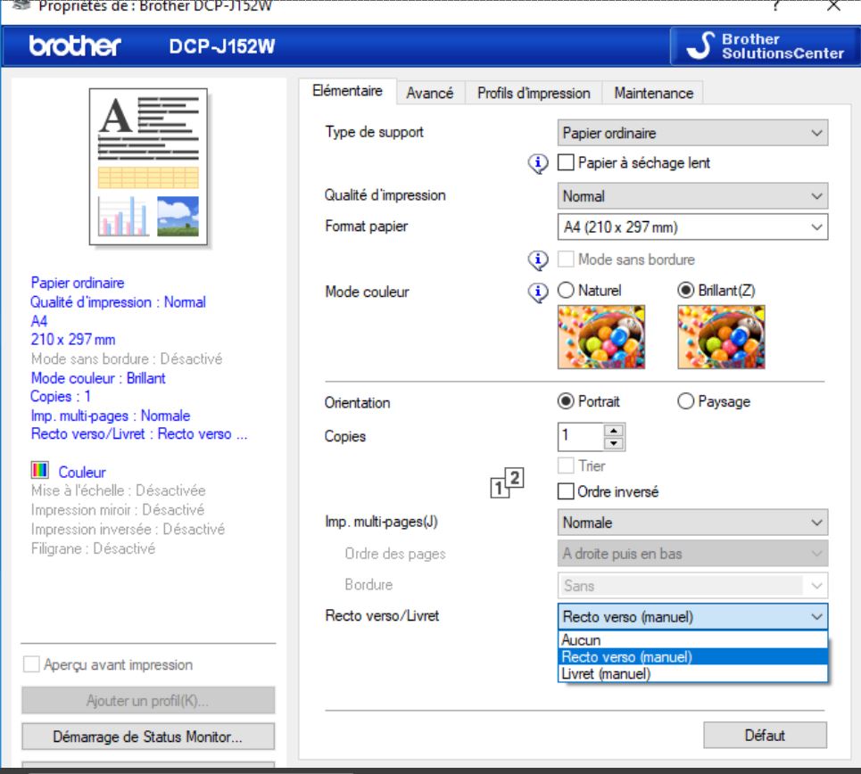
Task: Toggle the Trier checkbox
Action: tap(566, 465)
